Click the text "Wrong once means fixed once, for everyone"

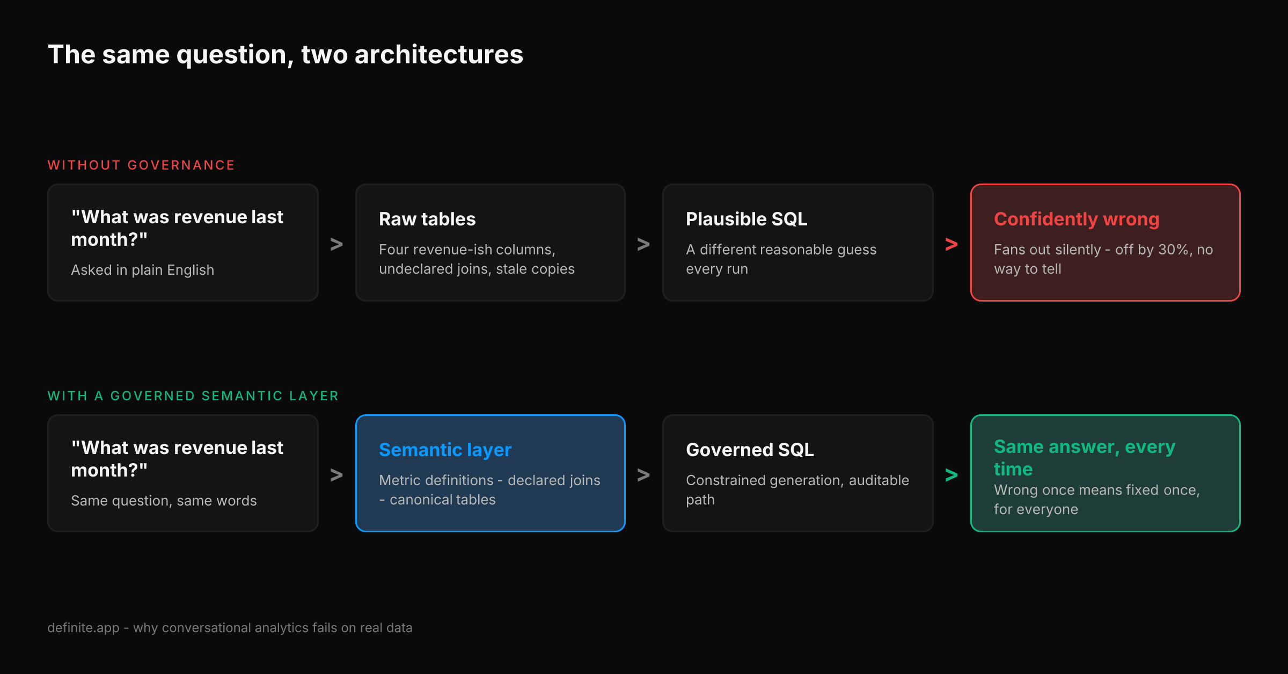[x=1097, y=500]
